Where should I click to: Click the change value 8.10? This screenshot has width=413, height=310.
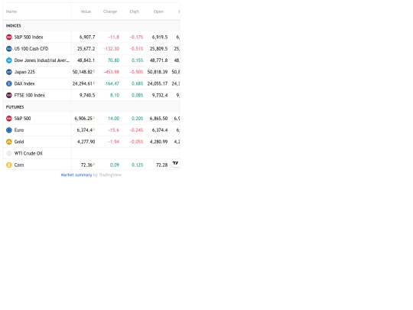coord(115,95)
